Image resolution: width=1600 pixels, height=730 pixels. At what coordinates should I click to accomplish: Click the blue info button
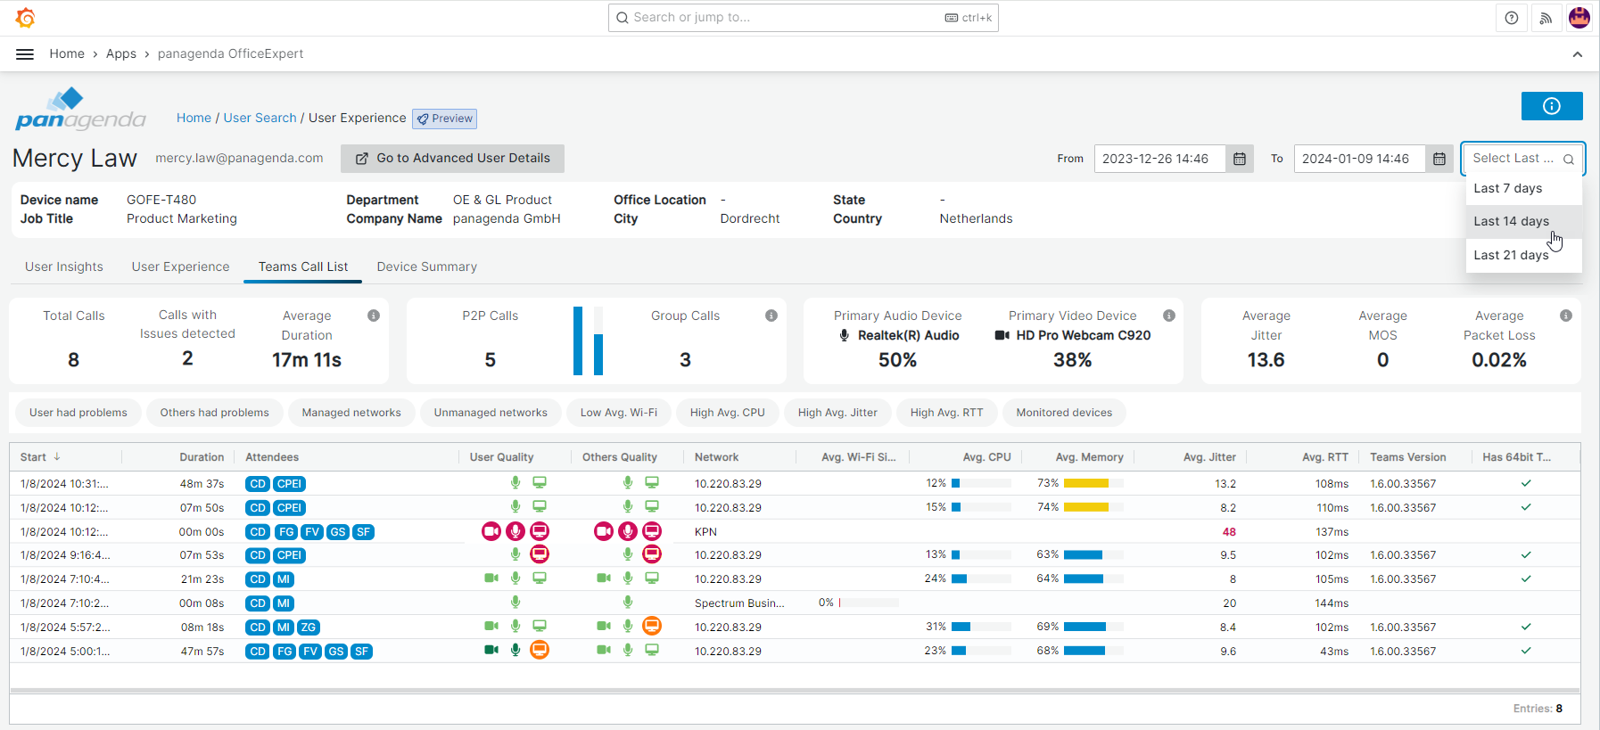1552,106
